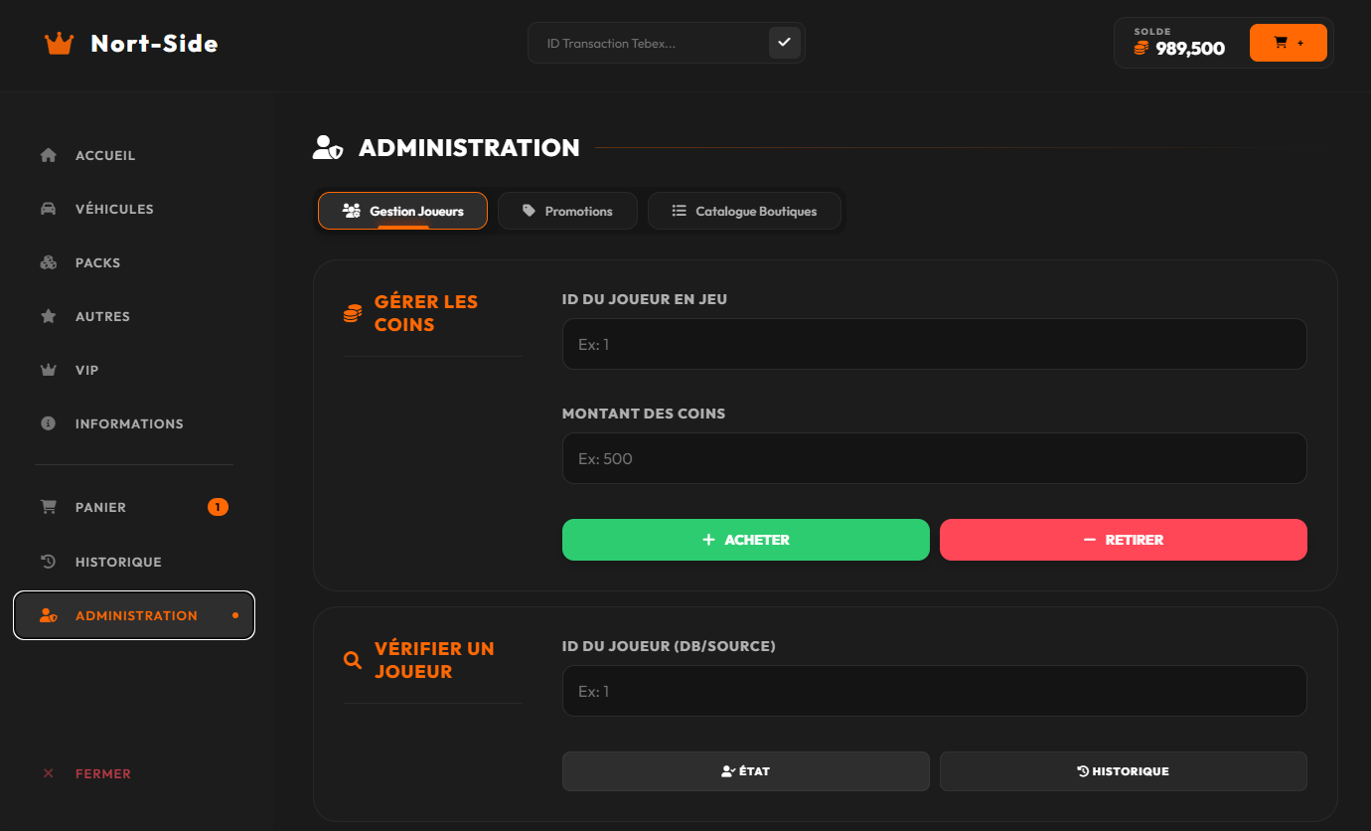This screenshot has height=831, width=1371.
Task: Open the Véhicules section
Action: (x=134, y=209)
